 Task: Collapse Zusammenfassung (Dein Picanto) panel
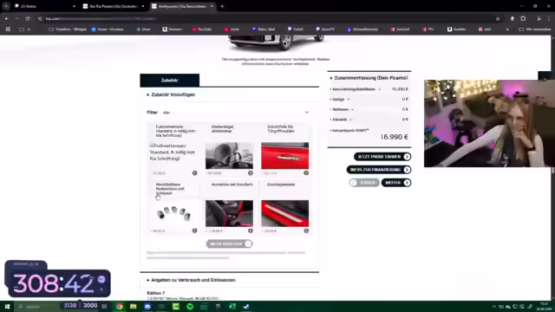[x=369, y=78]
